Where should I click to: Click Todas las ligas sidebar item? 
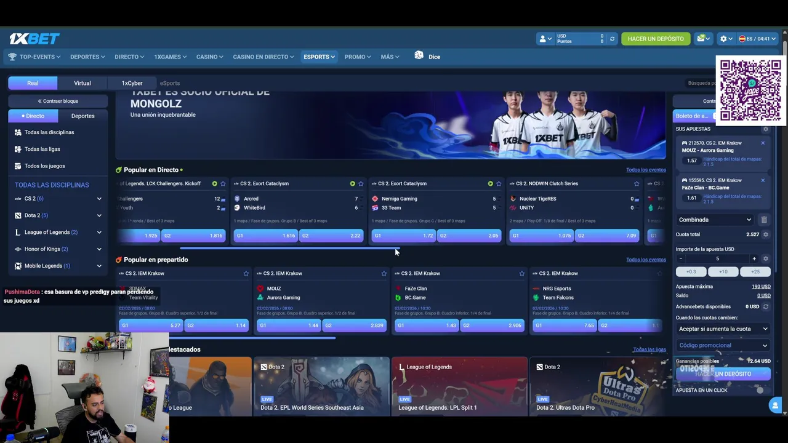(42, 149)
